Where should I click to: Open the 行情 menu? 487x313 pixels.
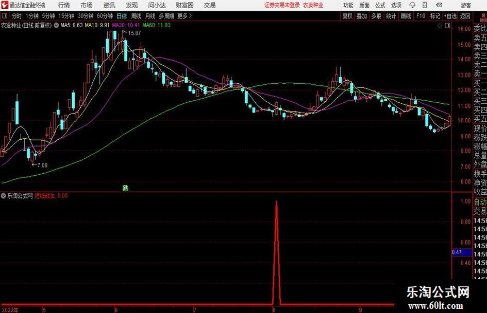coord(64,5)
